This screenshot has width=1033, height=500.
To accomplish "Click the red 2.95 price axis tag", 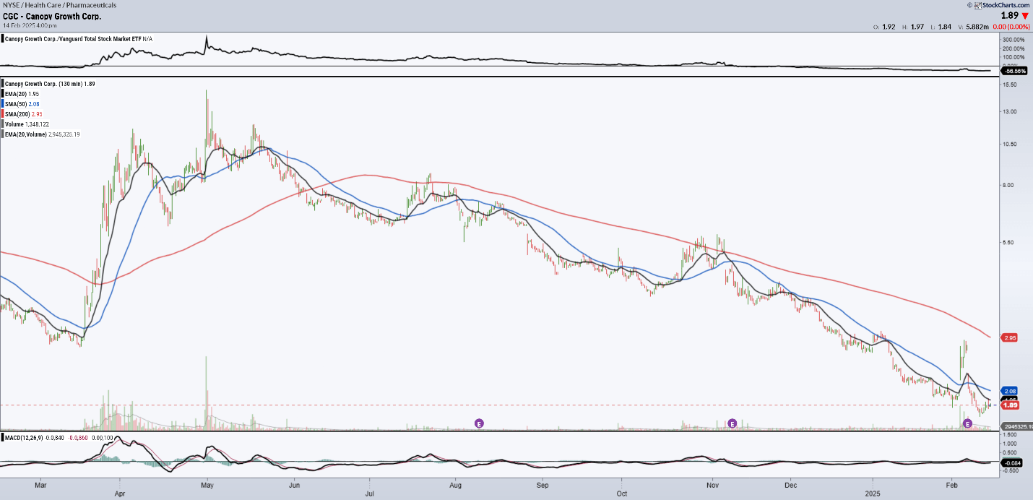I will tap(1010, 337).
